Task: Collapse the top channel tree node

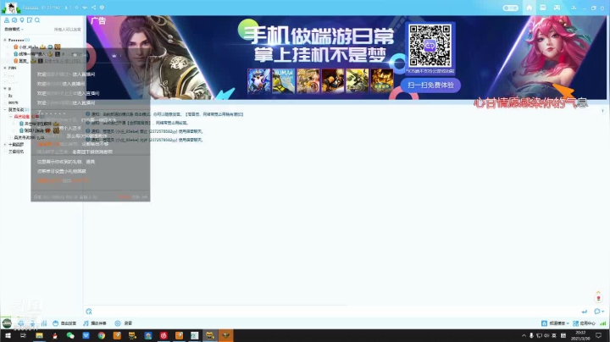Action: pyautogui.click(x=5, y=40)
